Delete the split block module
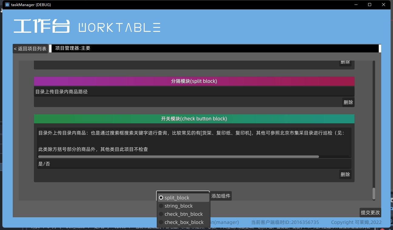Image resolution: width=393 pixels, height=230 pixels. (x=348, y=102)
